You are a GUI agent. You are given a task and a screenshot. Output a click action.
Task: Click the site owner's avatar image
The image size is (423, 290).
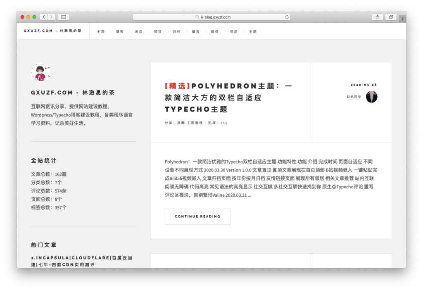click(x=40, y=72)
